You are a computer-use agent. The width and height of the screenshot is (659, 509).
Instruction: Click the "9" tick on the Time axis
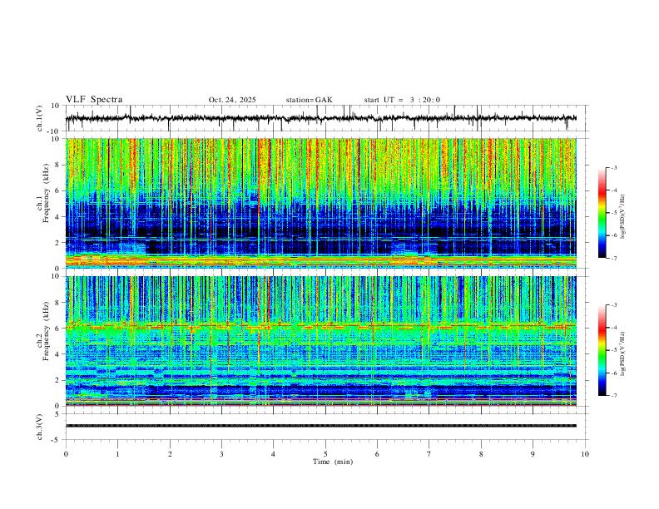click(533, 454)
